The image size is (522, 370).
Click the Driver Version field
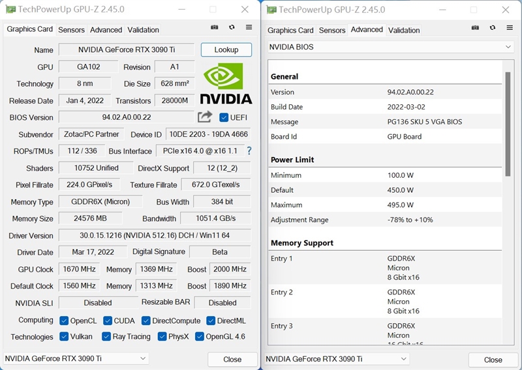point(155,235)
